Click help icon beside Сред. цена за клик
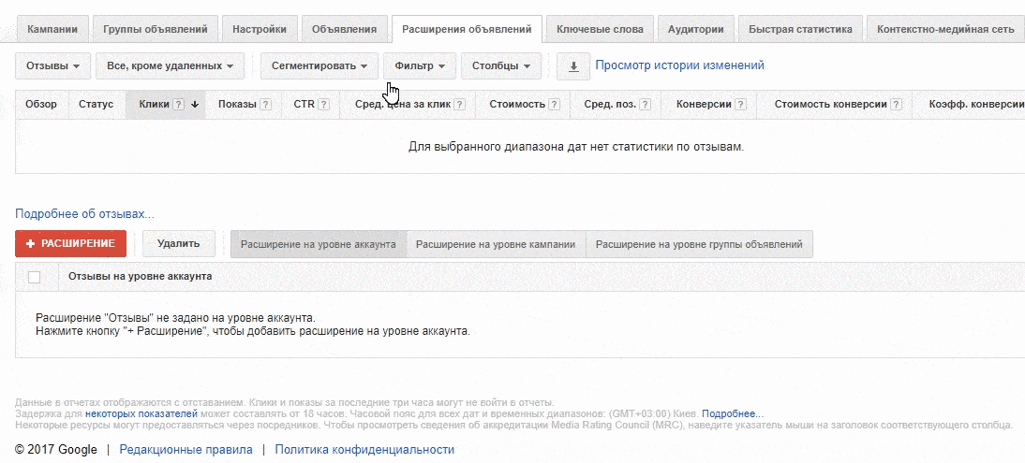This screenshot has width=1025, height=463. coord(459,105)
